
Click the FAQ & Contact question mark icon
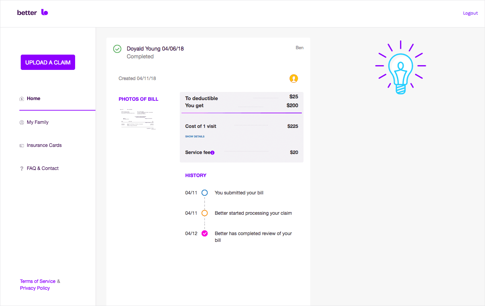(21, 168)
